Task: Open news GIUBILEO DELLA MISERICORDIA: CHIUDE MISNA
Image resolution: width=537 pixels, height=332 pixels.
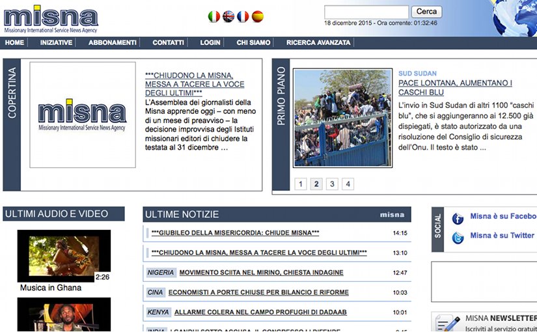Action: click(x=235, y=233)
